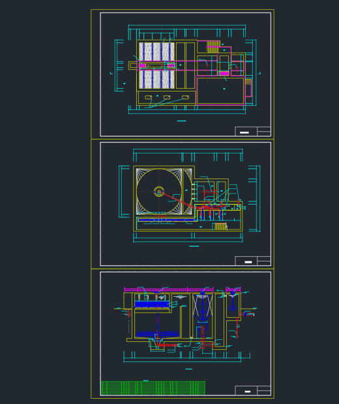Select the long magenta railing atop the section drawing
339x404 pixels.
169,290
